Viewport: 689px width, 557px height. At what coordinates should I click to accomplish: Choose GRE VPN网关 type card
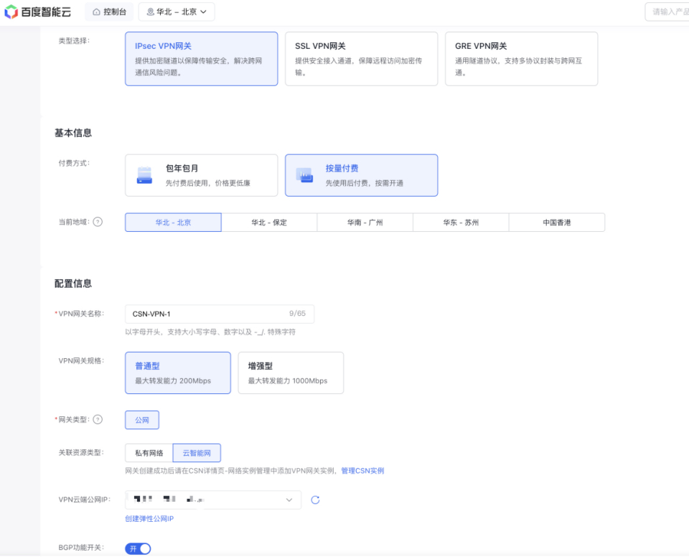click(x=521, y=59)
